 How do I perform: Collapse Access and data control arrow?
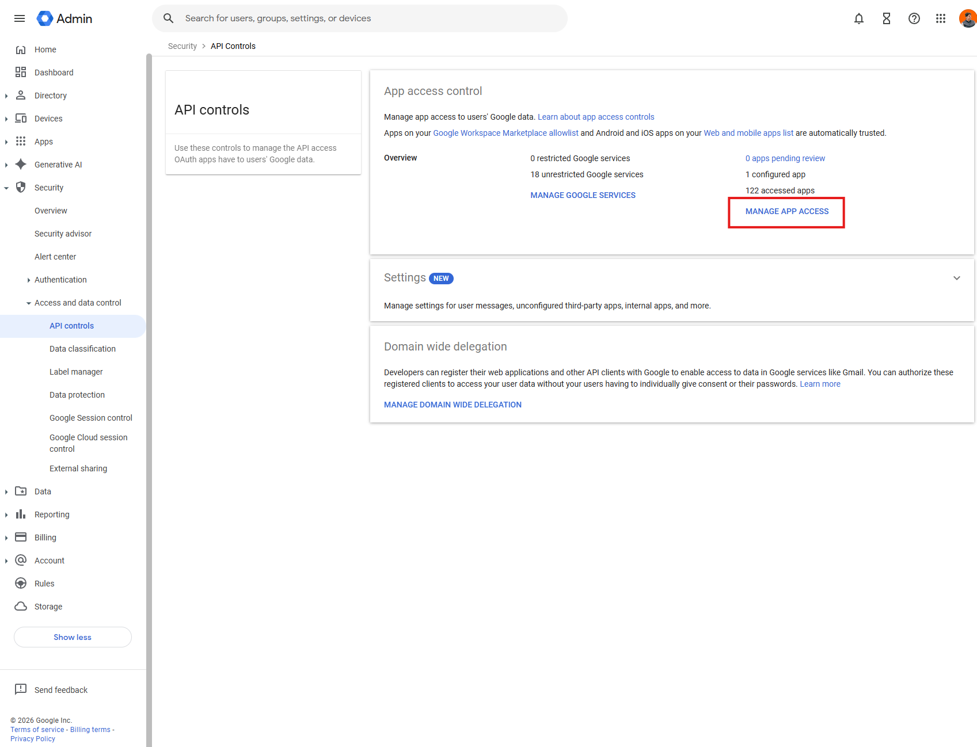(x=29, y=303)
